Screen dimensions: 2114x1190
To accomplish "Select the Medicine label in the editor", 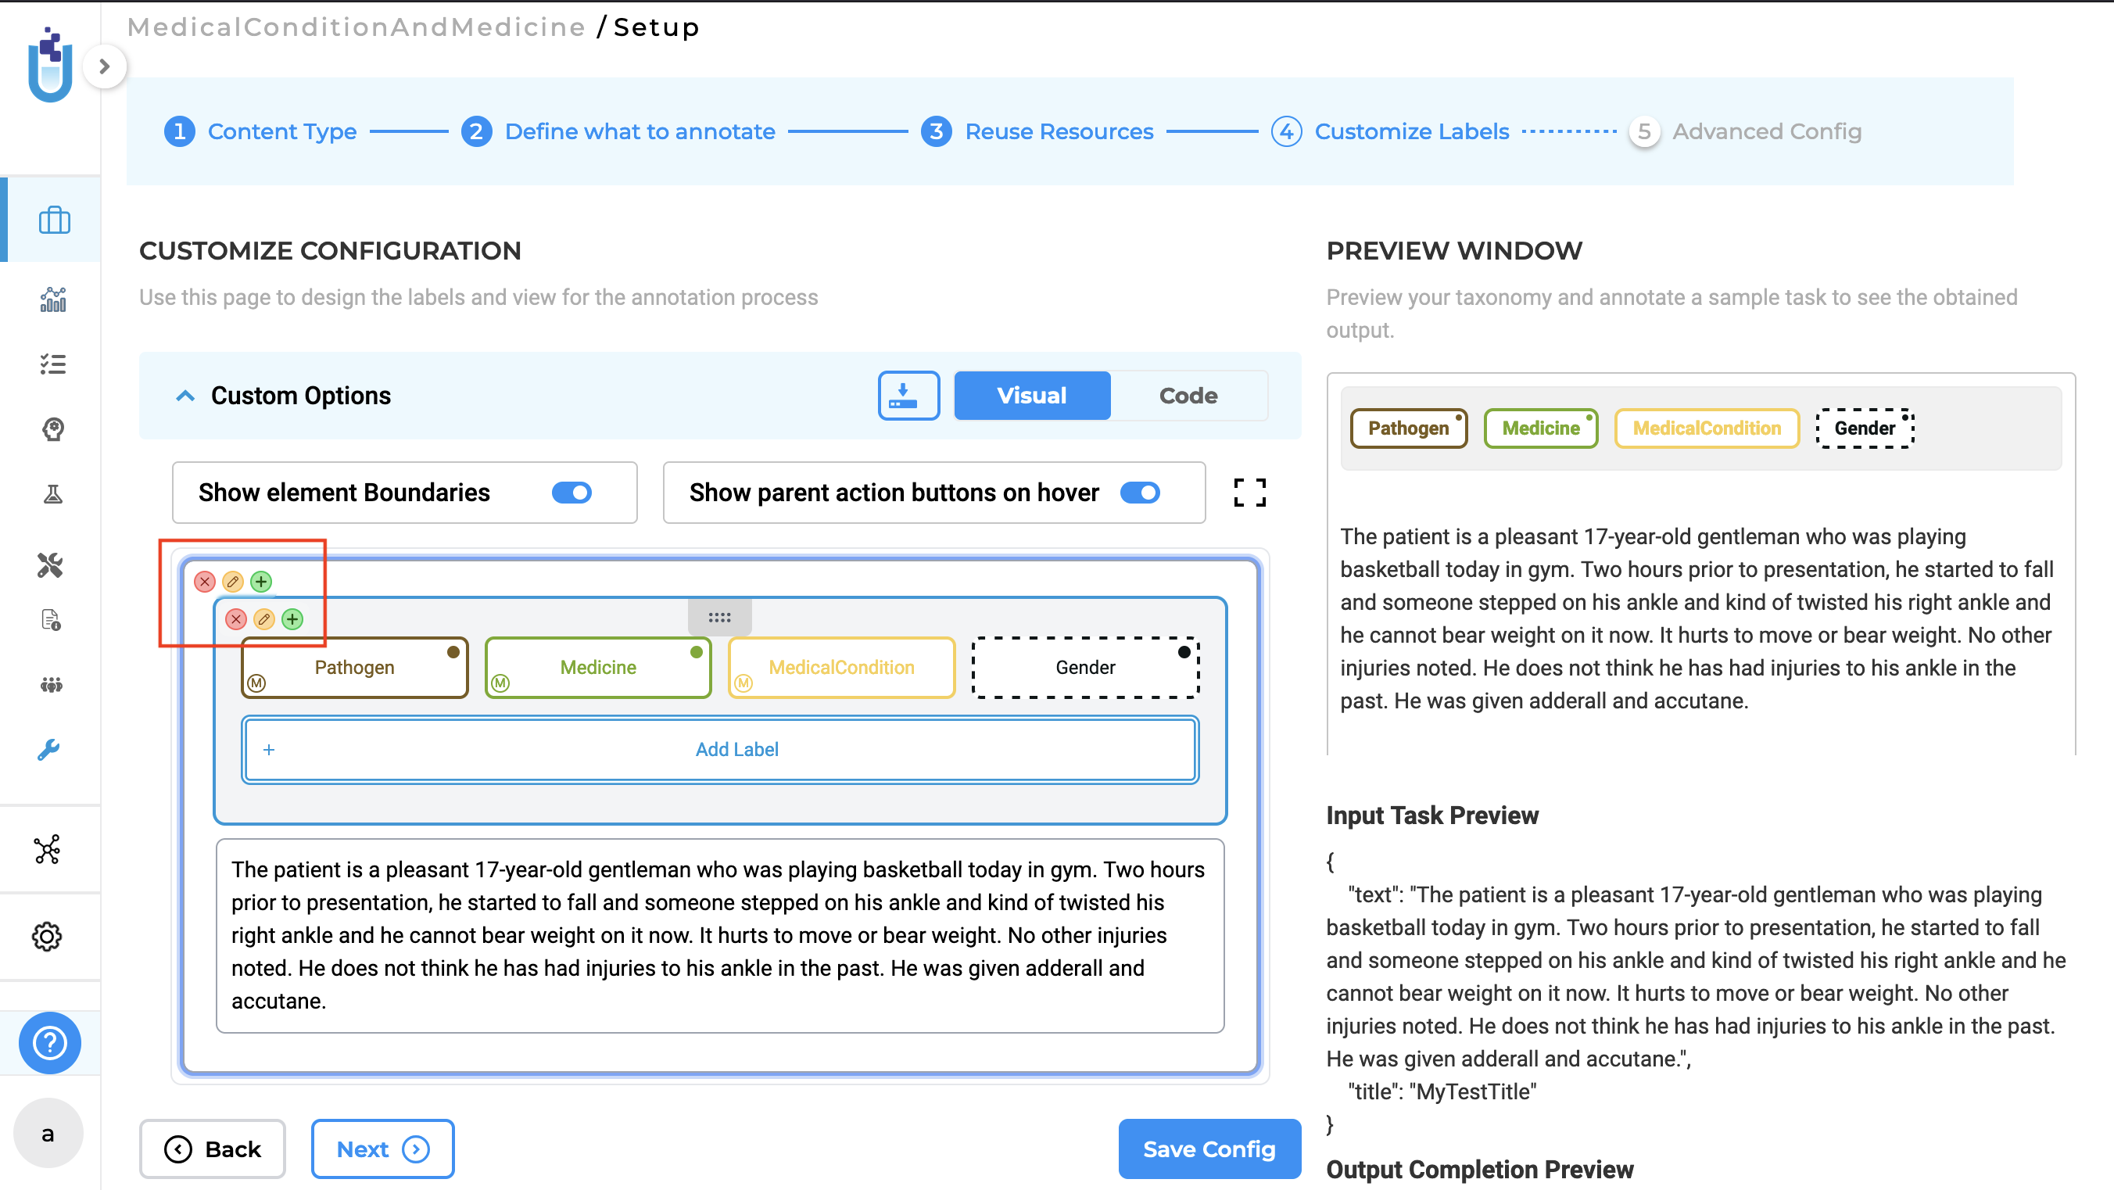I will 598,667.
